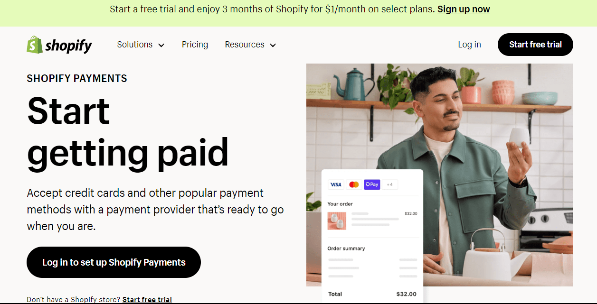Click the Shopify shopping bag logo icon
The image size is (597, 304).
[34, 45]
